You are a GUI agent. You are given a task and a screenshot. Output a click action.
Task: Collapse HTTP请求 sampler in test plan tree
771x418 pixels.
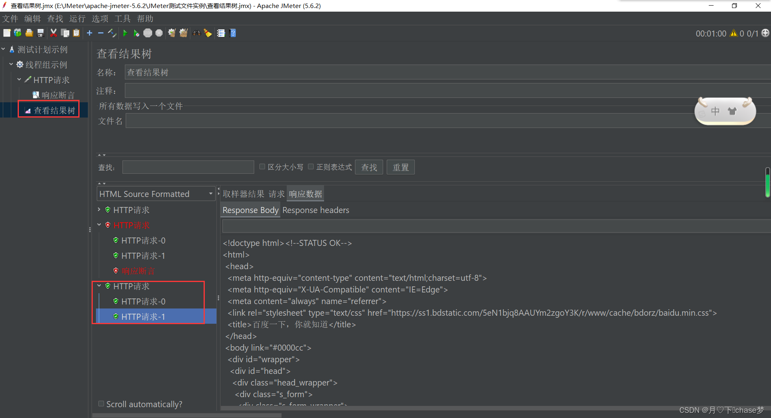[19, 79]
